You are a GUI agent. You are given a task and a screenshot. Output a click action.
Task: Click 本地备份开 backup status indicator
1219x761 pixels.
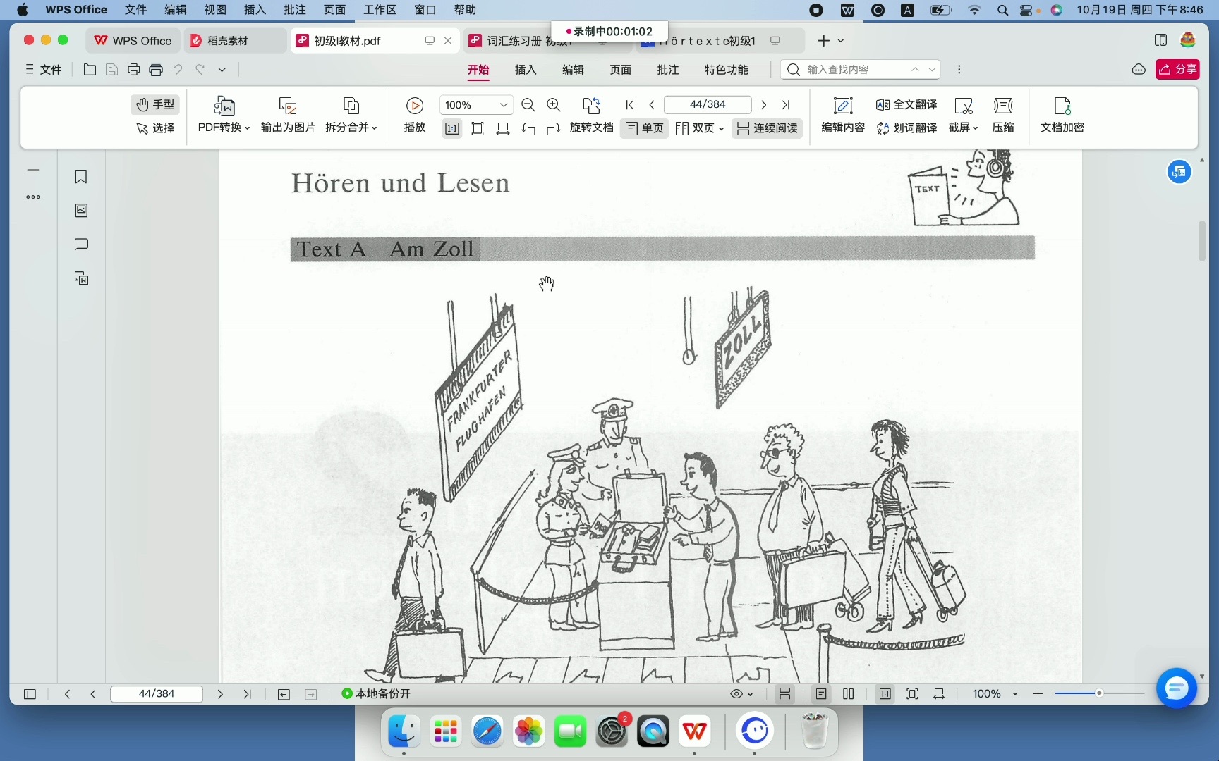[x=376, y=694]
